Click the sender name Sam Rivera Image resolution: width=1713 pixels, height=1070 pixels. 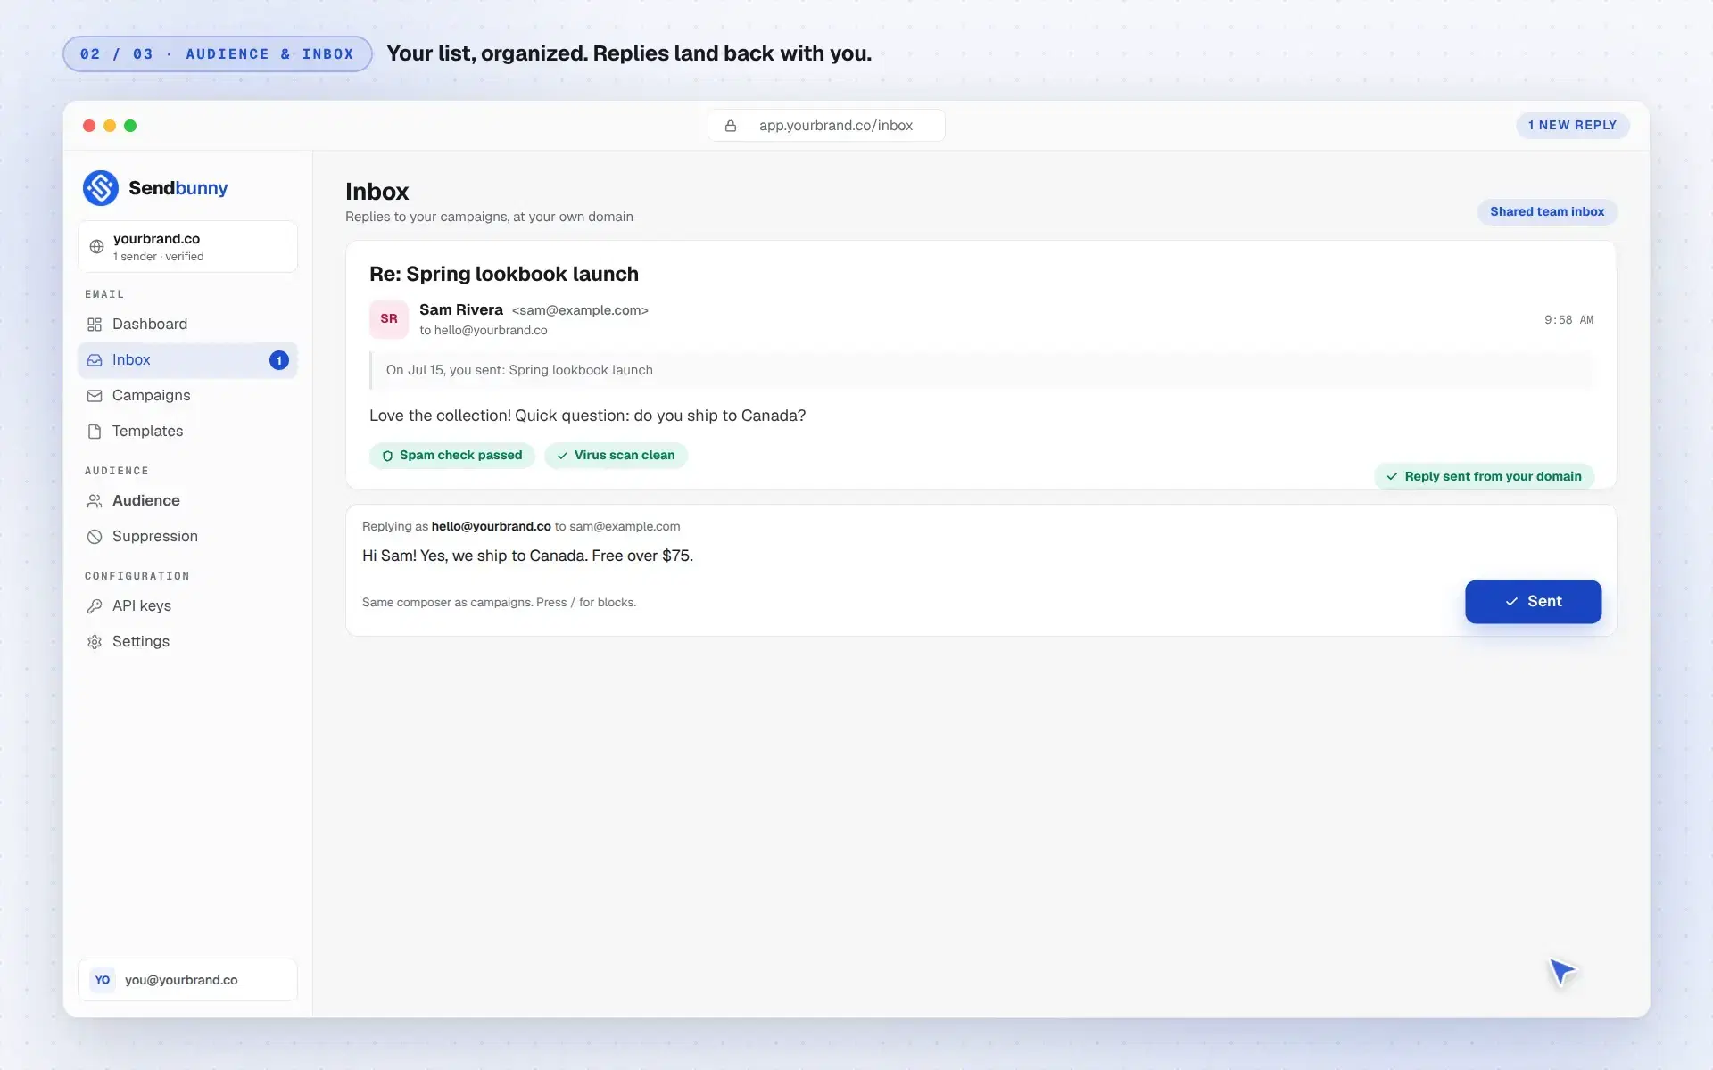461,310
